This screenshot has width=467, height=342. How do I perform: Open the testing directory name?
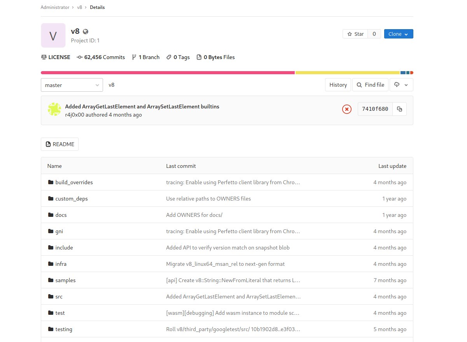(64, 329)
